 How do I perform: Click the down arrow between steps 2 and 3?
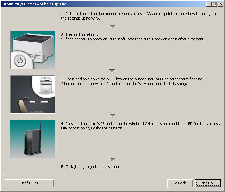[112, 71]
